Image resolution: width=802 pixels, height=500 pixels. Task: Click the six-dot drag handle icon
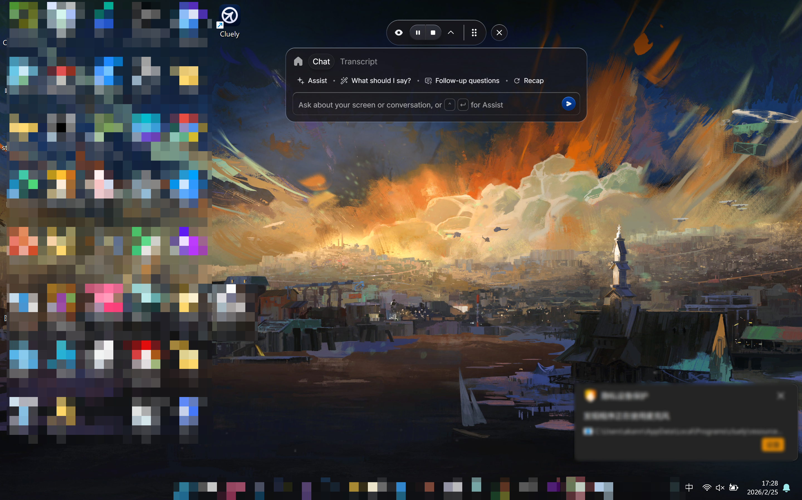[x=474, y=32]
